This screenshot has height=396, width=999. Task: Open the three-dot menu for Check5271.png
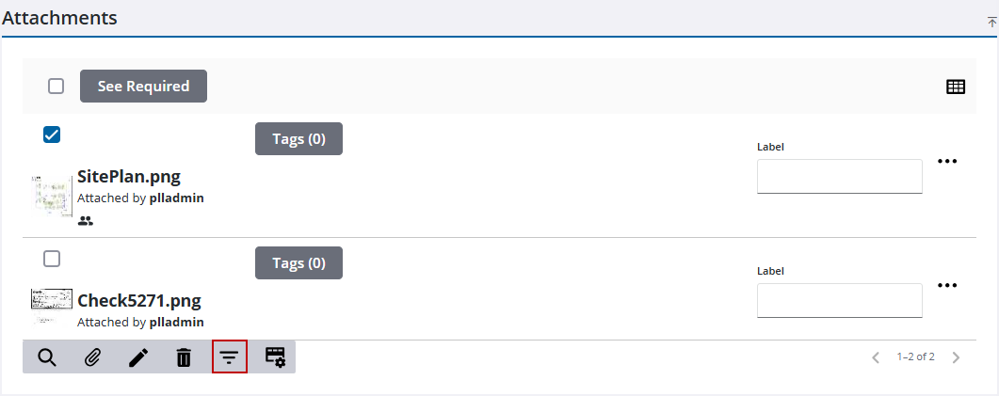pos(947,286)
